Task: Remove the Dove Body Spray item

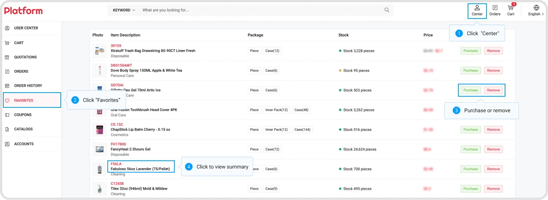Action: [493, 70]
